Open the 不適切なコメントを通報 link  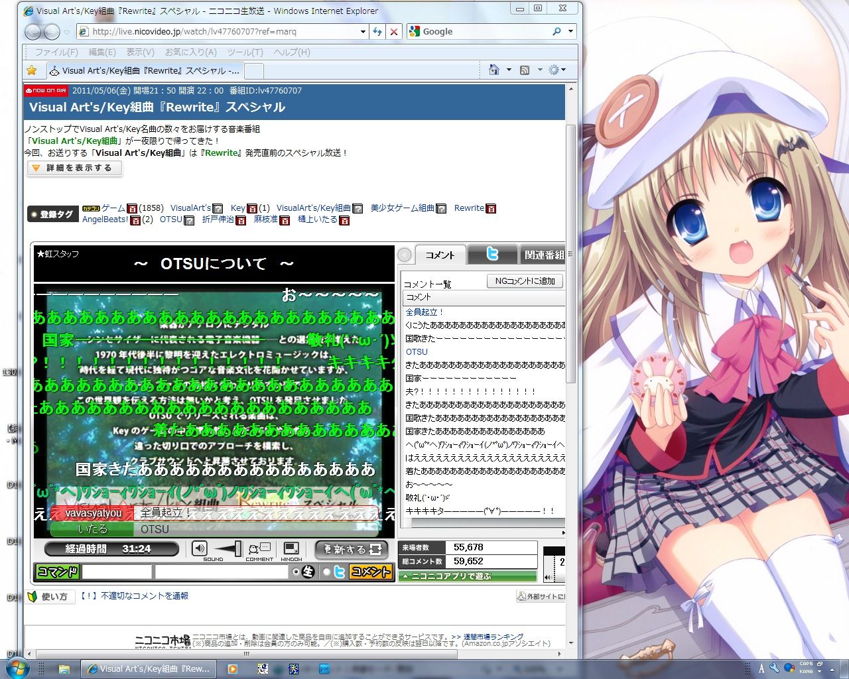click(x=135, y=596)
